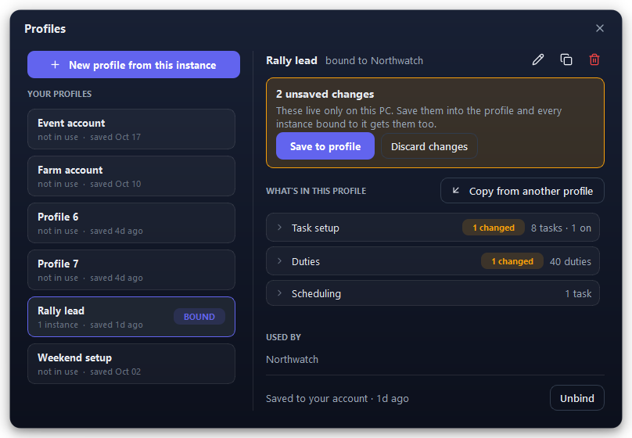Click the 'USED BY' section label
This screenshot has height=438, width=632.
pyautogui.click(x=283, y=337)
